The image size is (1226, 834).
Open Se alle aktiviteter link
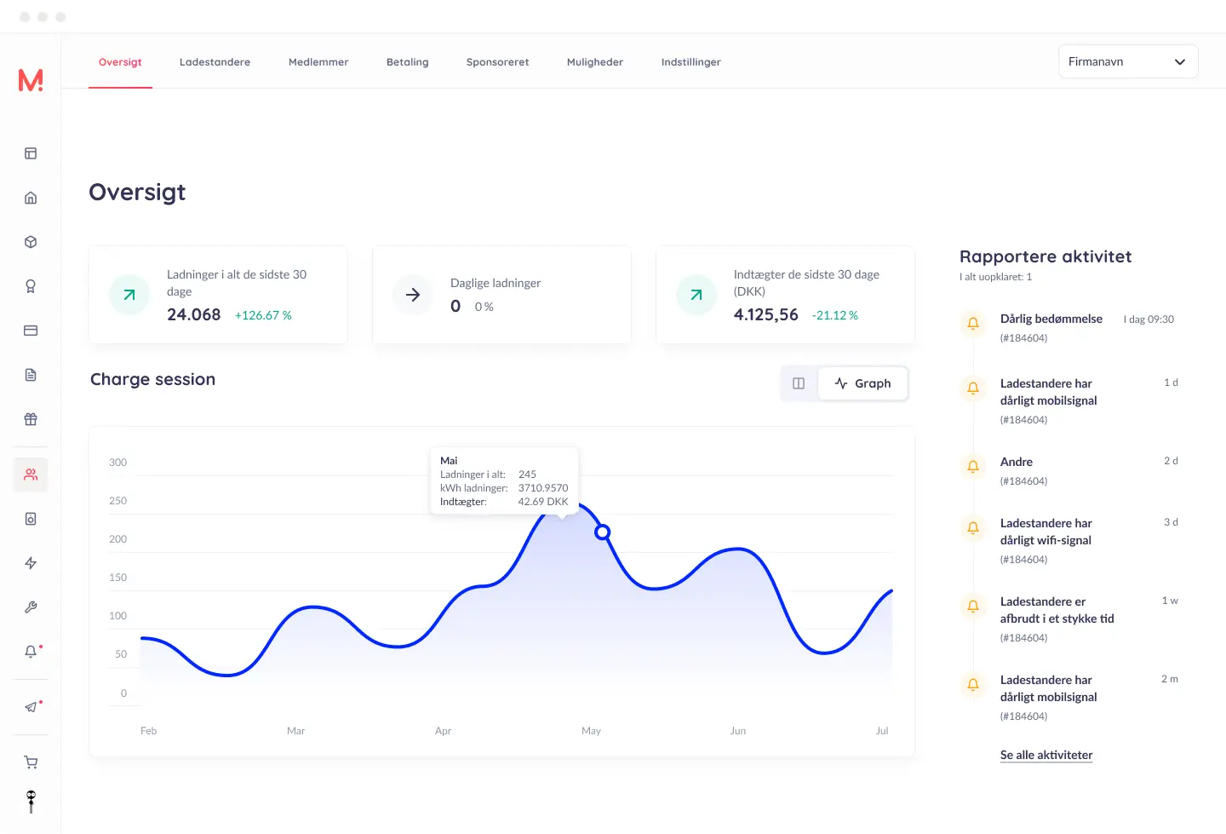[x=1046, y=755]
